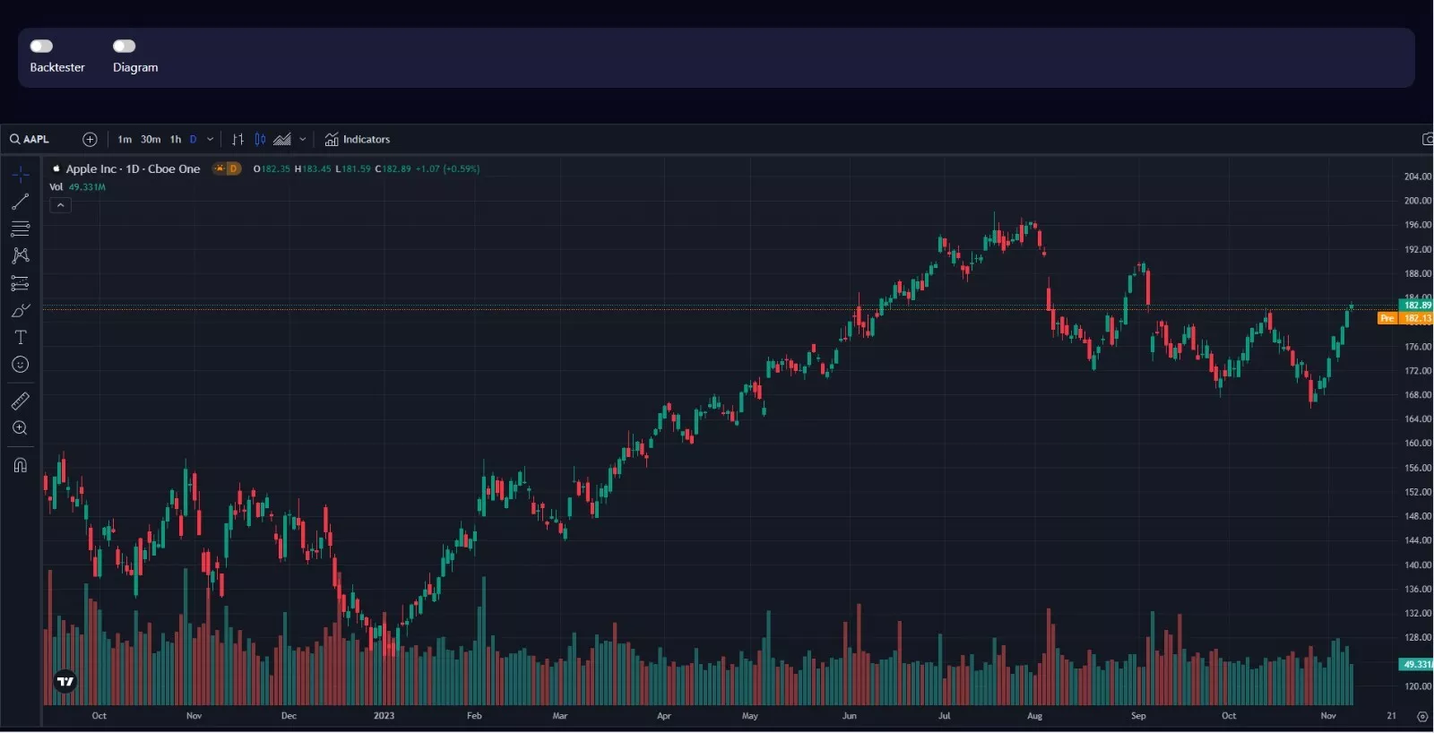Image resolution: width=1434 pixels, height=733 pixels.
Task: Open the timeframe interval dropdown arrow
Action: pos(211,139)
